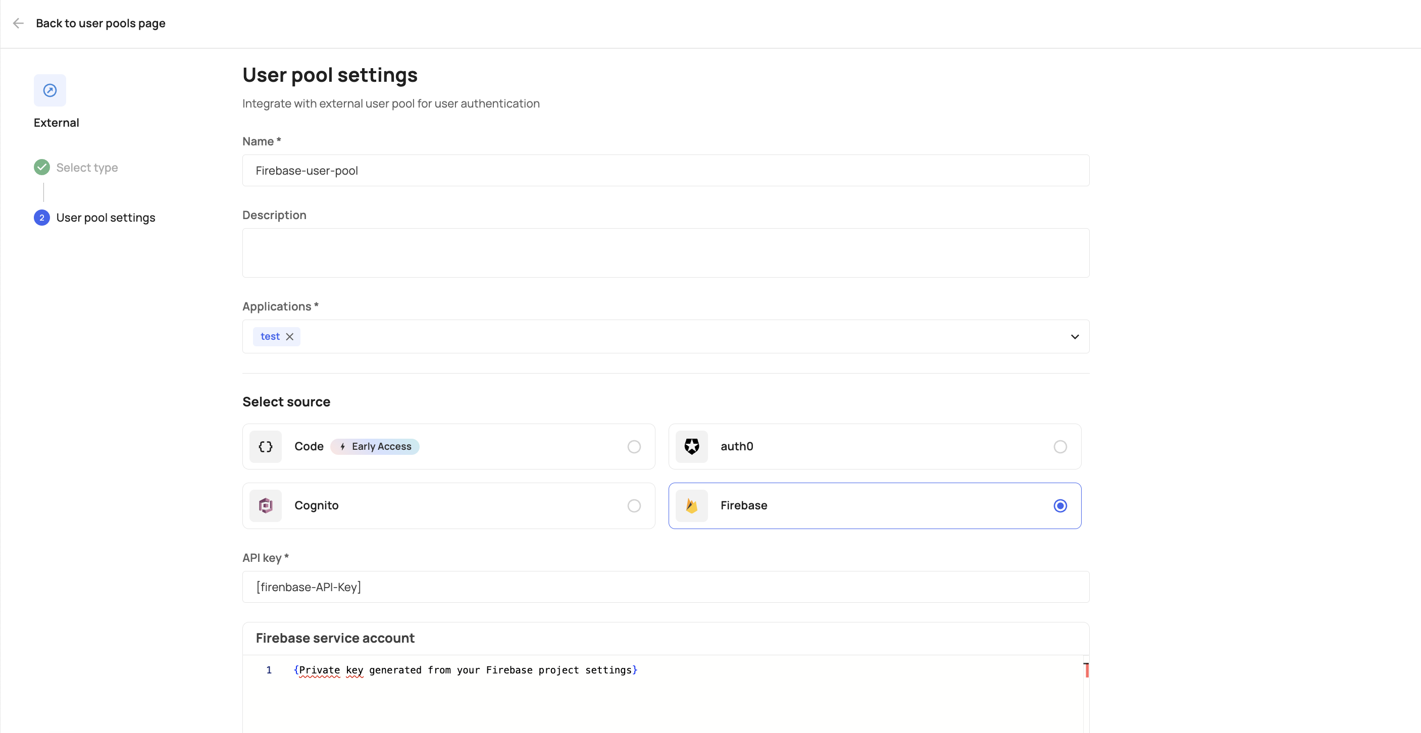Click the green Select type checkmark
Image resolution: width=1421 pixels, height=733 pixels.
(42, 167)
